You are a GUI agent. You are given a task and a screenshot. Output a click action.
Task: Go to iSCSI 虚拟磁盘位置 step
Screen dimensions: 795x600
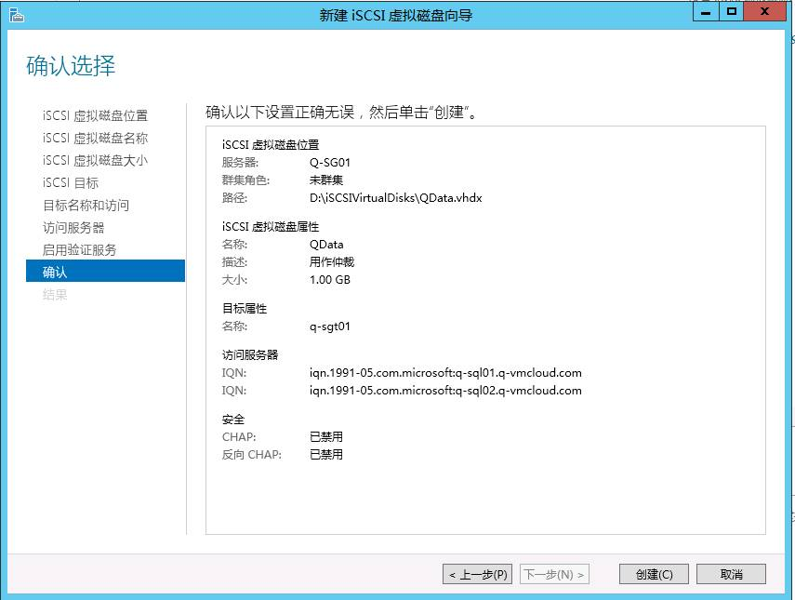(96, 115)
